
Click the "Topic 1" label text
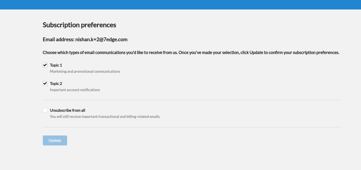(x=56, y=65)
